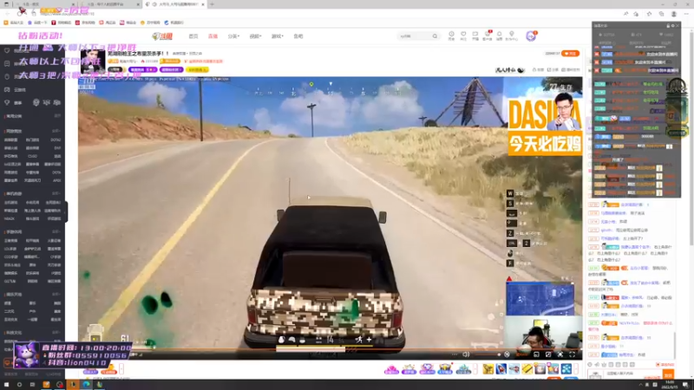Expand the 游戏 dropdown menu

277,36
